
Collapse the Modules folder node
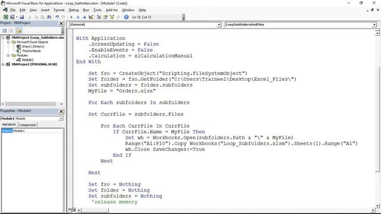[8, 55]
